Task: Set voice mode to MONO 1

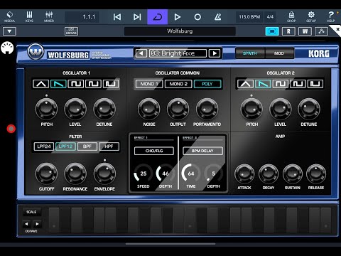Action: tap(149, 84)
